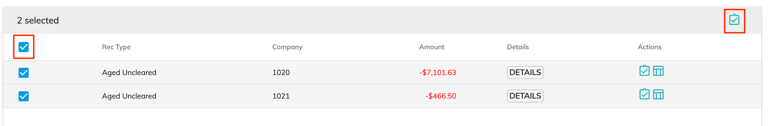
Task: Click the -$466.50 amount cell
Action: [440, 96]
